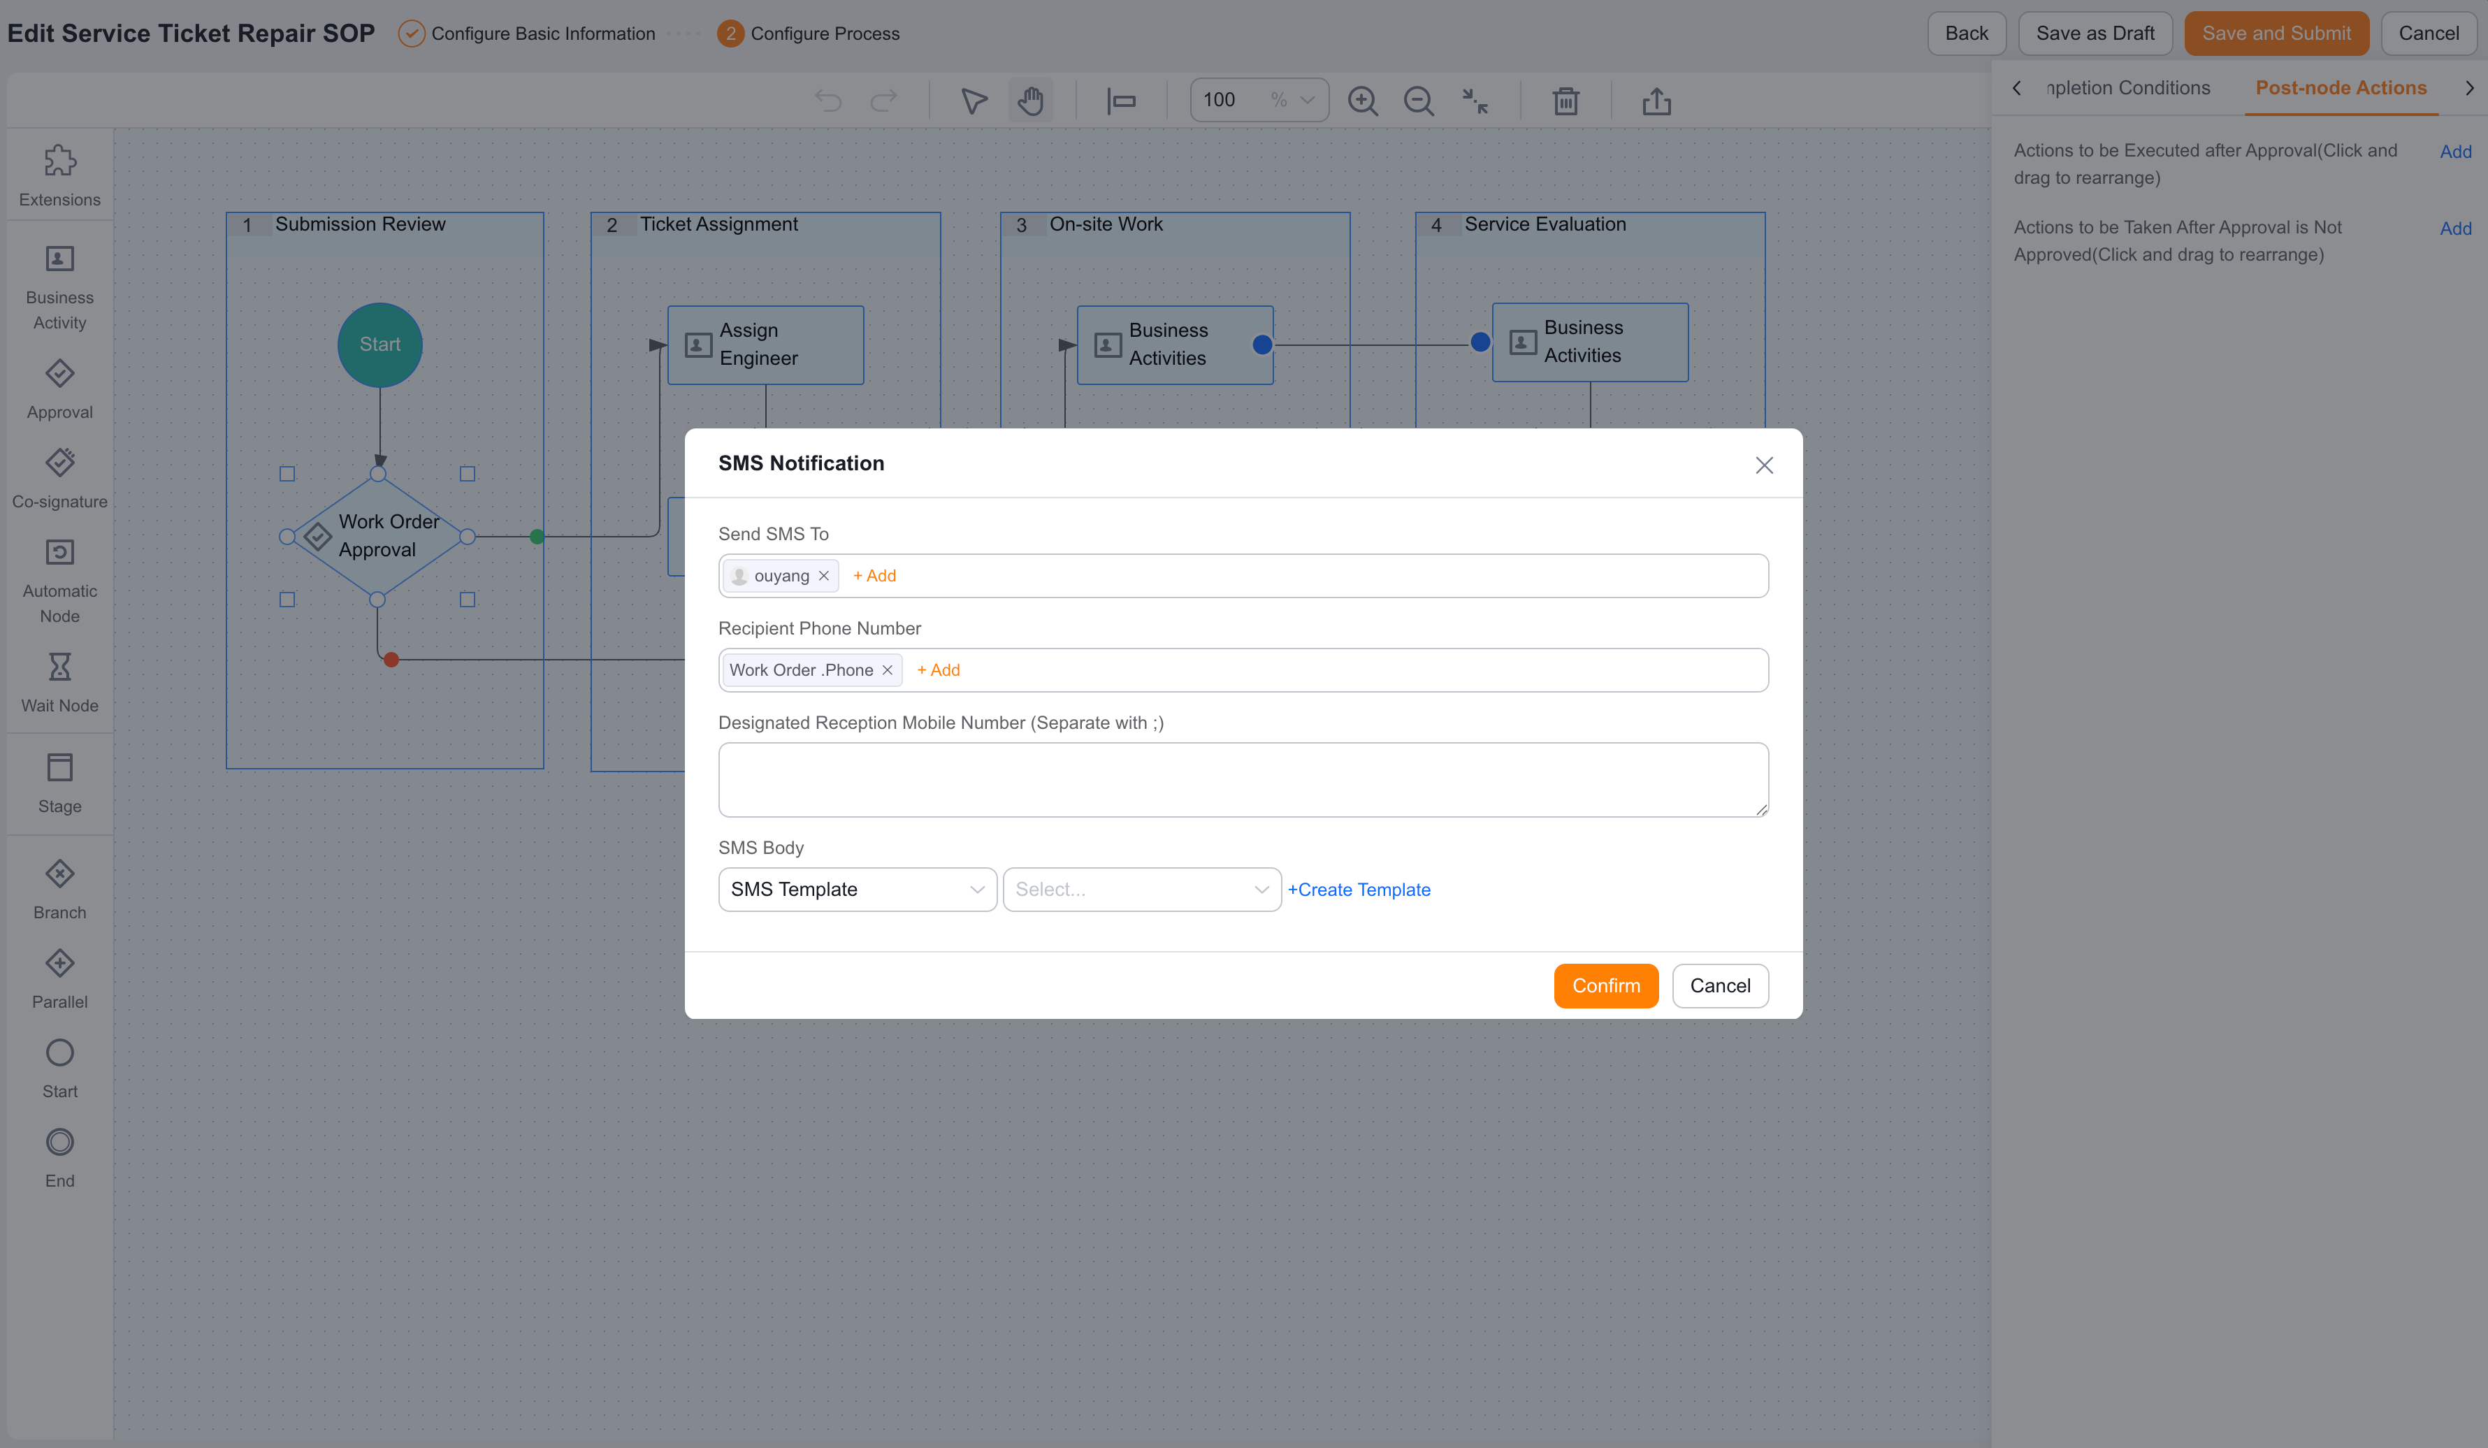
Task: Click Designated Reception Mobile Number field
Action: [1243, 780]
